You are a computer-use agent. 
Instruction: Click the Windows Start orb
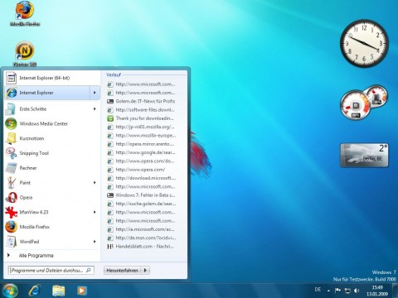pos(10,291)
